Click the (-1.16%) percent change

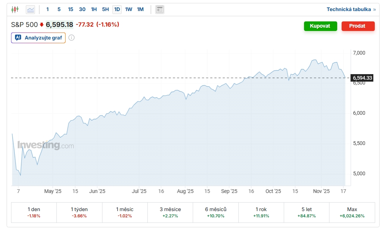click(108, 24)
